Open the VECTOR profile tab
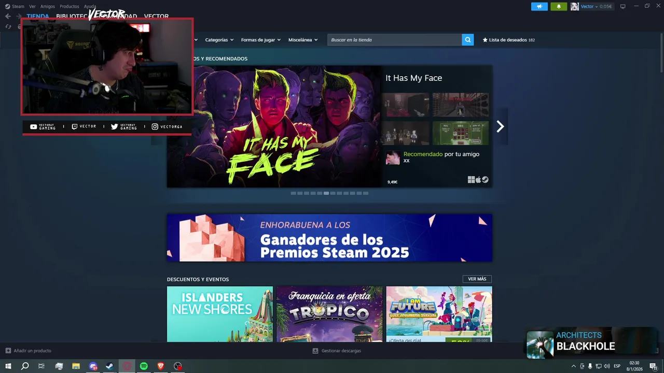Screen dimensions: 664x373 (156, 16)
